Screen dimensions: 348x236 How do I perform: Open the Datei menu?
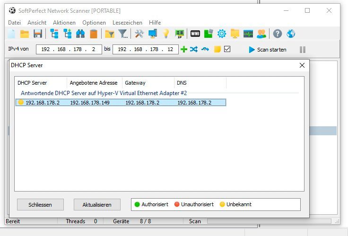(x=15, y=23)
